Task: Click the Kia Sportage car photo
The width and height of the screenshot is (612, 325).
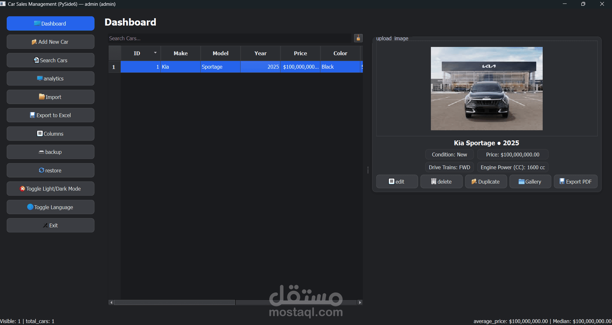Action: click(x=486, y=88)
